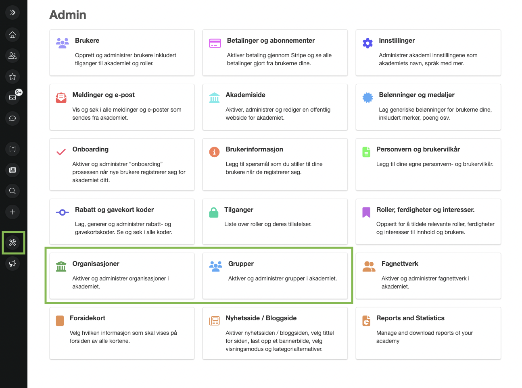Click the star icon in sidebar

(x=13, y=77)
